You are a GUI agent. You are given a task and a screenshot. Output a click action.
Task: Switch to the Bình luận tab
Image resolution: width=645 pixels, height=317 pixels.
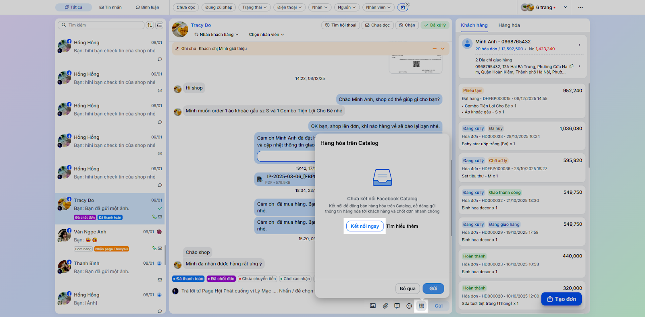(x=147, y=7)
